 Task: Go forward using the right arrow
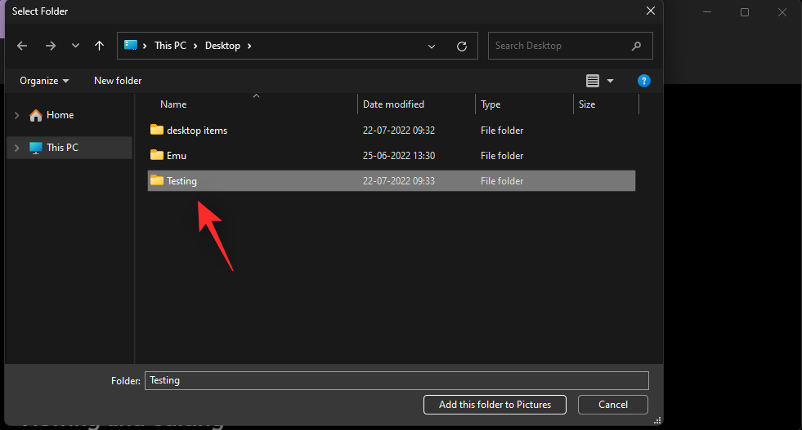point(50,46)
